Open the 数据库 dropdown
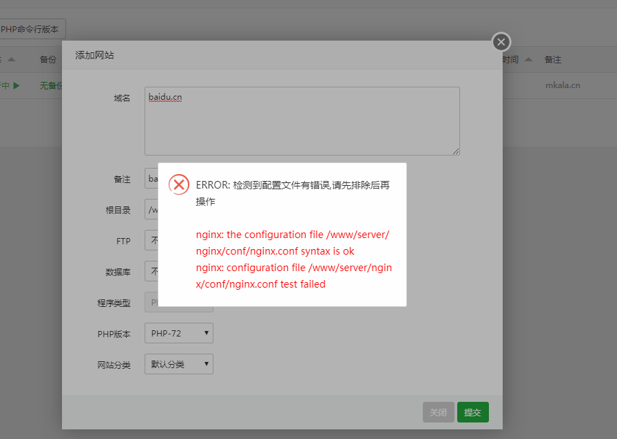 [151, 271]
